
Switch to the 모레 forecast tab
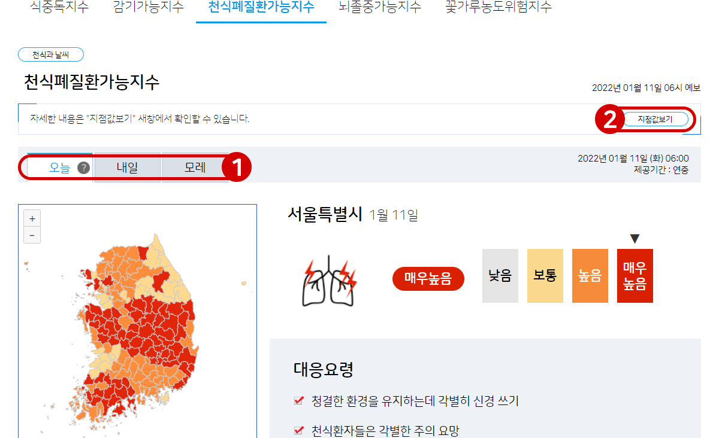(x=195, y=168)
